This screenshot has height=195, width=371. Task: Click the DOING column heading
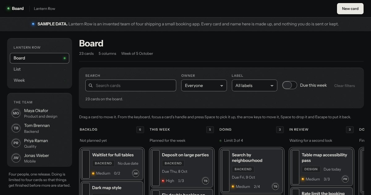225,130
